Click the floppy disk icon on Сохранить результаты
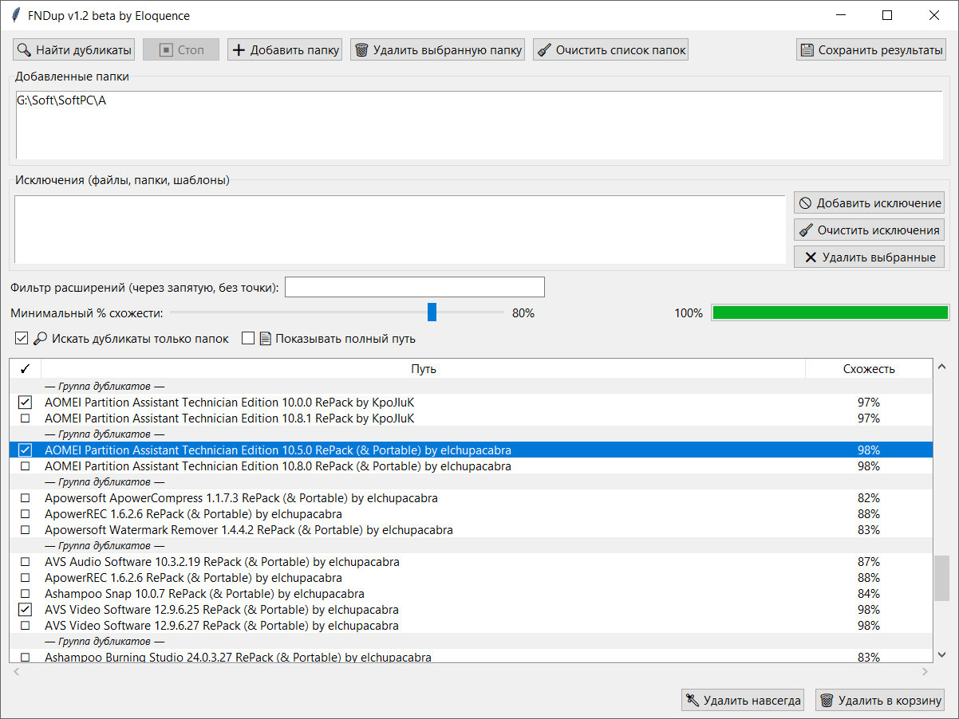959x719 pixels. 807,50
